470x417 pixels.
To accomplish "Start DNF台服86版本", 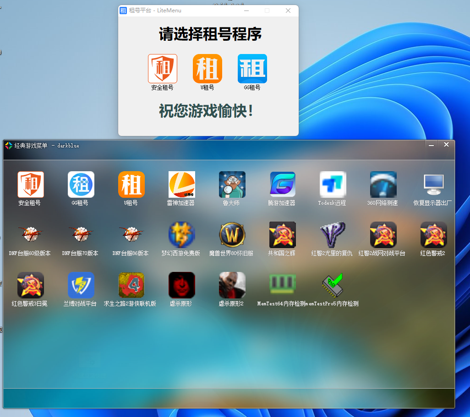I will 131,235.
